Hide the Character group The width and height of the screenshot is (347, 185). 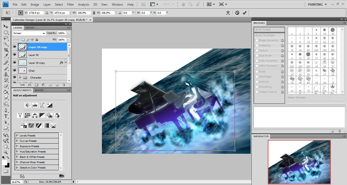pyautogui.click(x=14, y=78)
